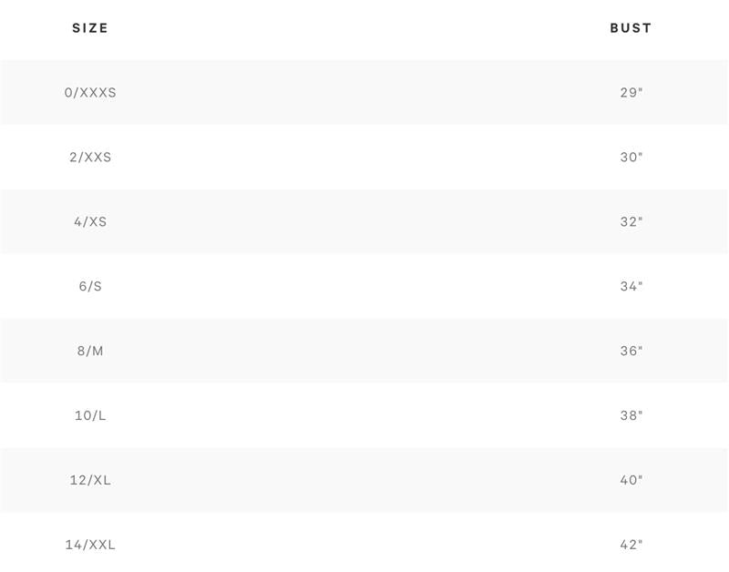Click the 40" bust measurement
Image resolution: width=729 pixels, height=572 pixels.
click(631, 481)
